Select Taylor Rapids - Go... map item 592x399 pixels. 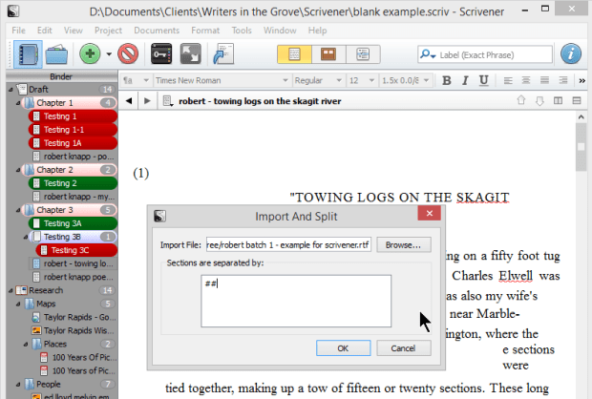tap(74, 317)
